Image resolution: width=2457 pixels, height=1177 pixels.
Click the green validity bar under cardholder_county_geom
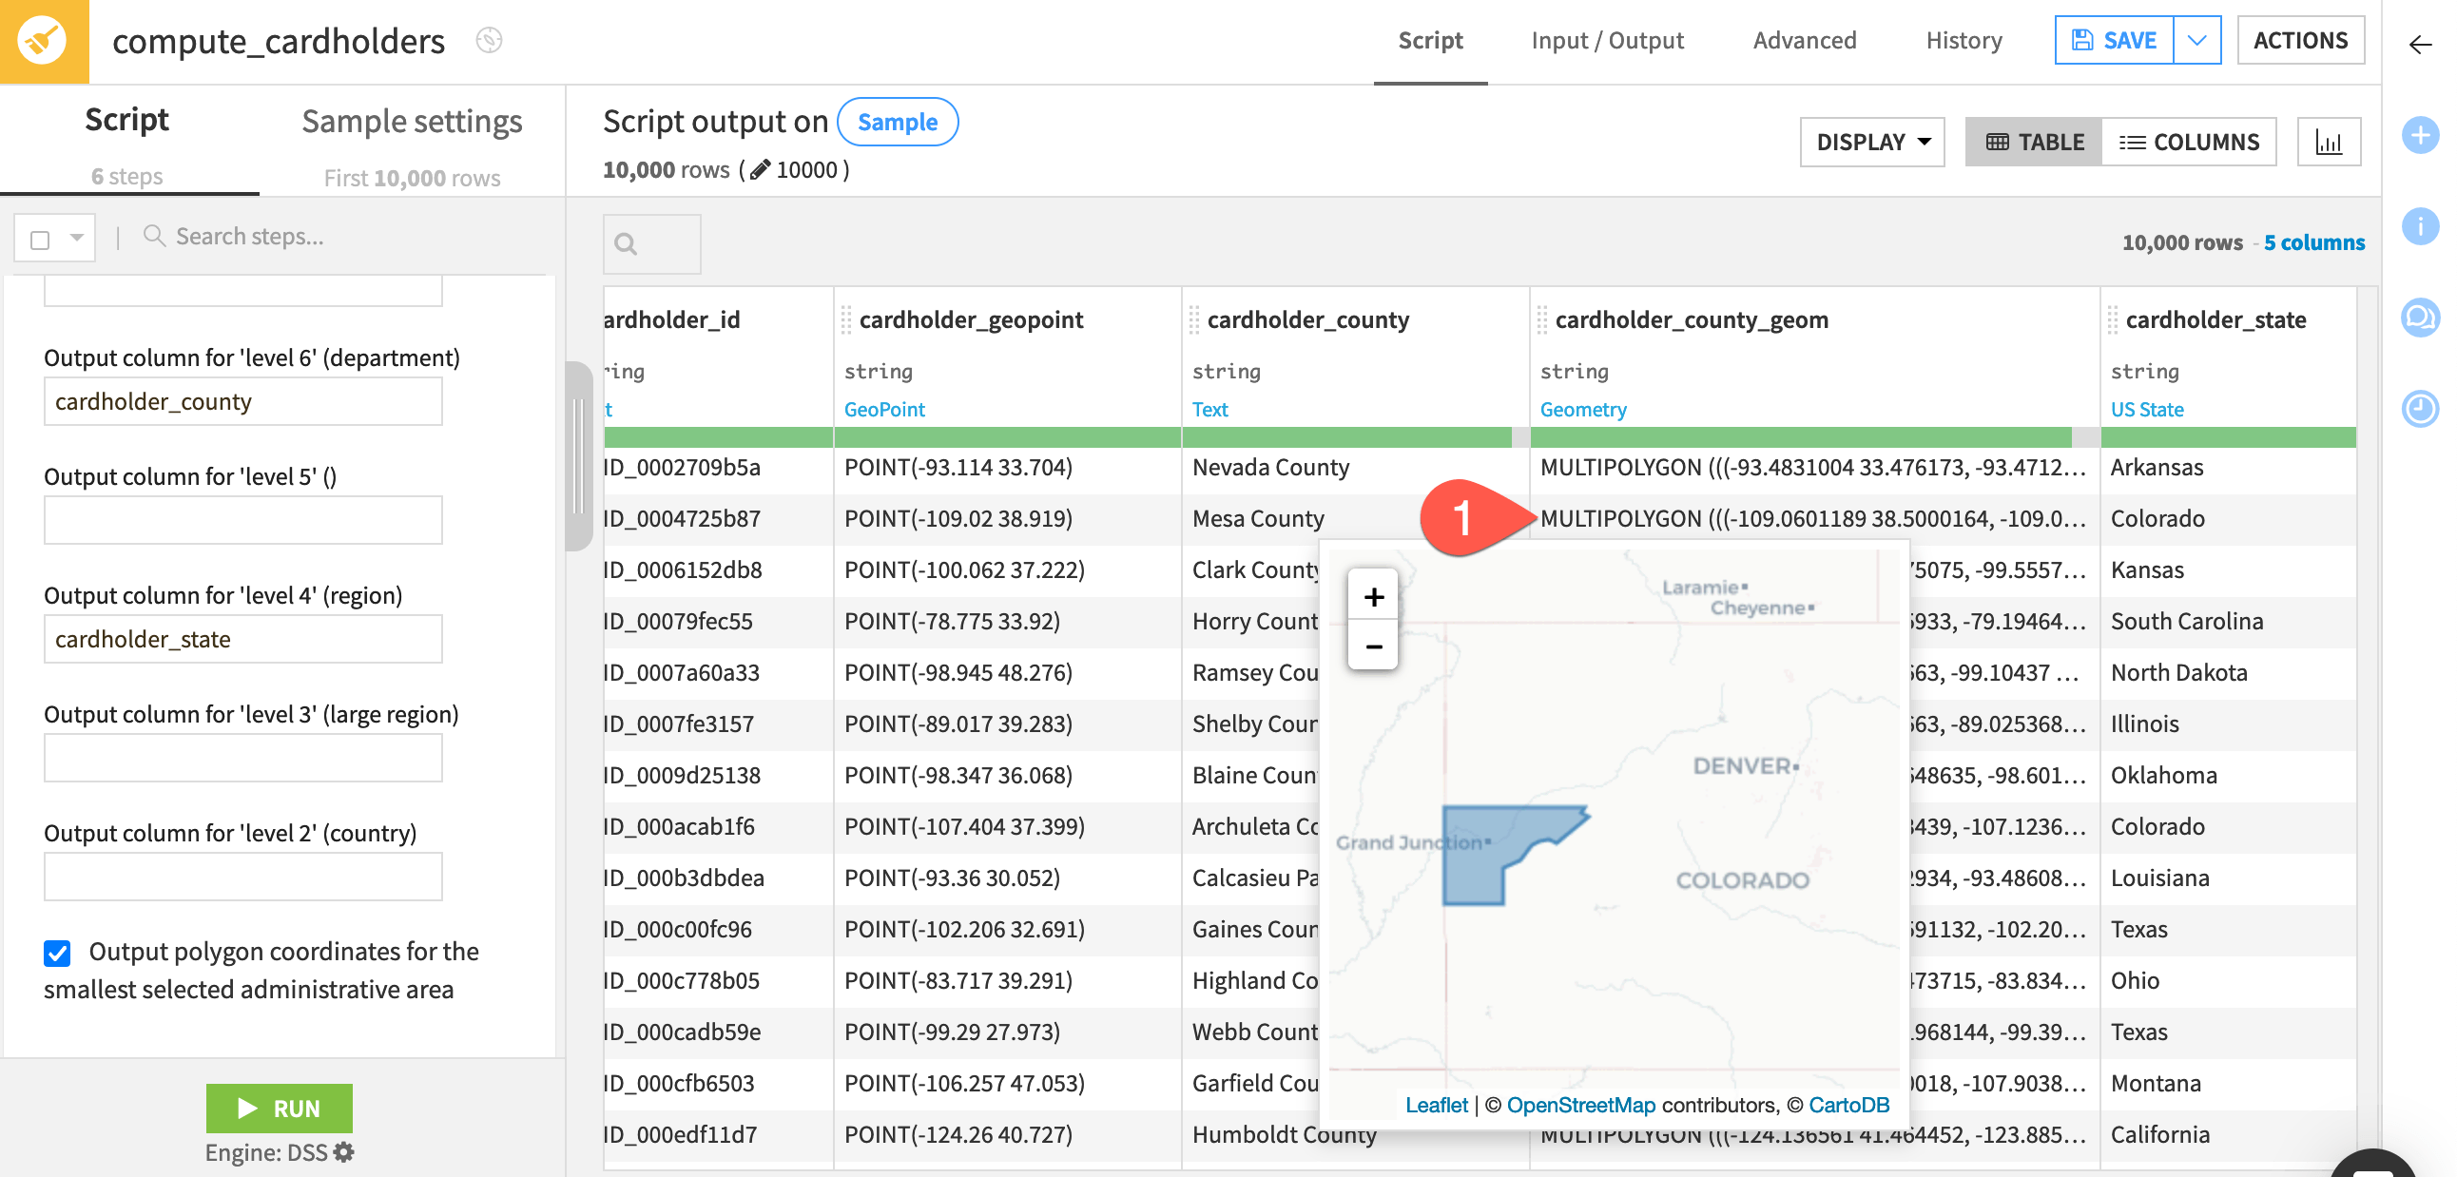click(1800, 437)
